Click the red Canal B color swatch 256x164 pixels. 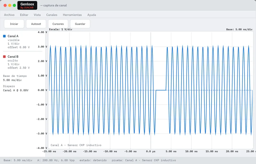[x=4, y=57]
